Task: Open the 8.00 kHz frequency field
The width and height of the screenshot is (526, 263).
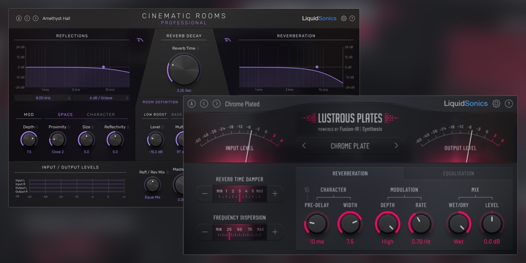Action: tap(43, 98)
